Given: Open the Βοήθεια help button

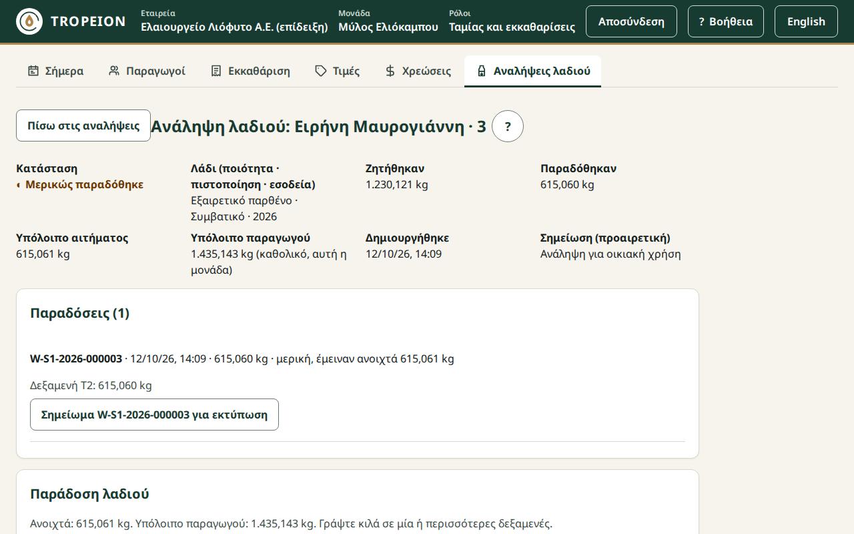Looking at the screenshot, I should 726,21.
